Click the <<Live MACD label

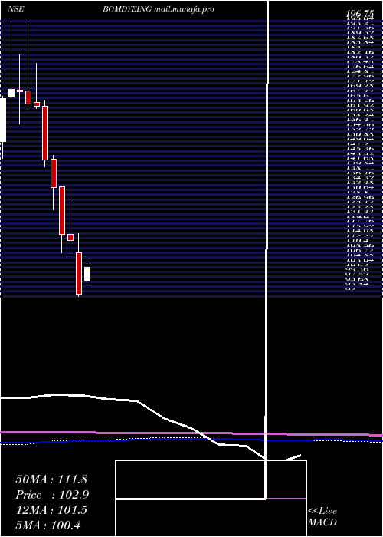pos(322,516)
